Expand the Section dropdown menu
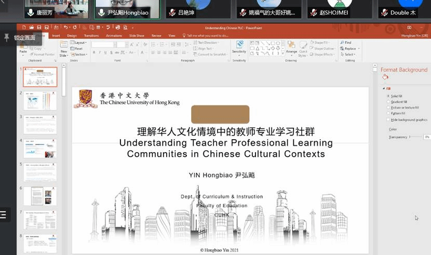Viewport: 431px width, 255px height. 80,55
